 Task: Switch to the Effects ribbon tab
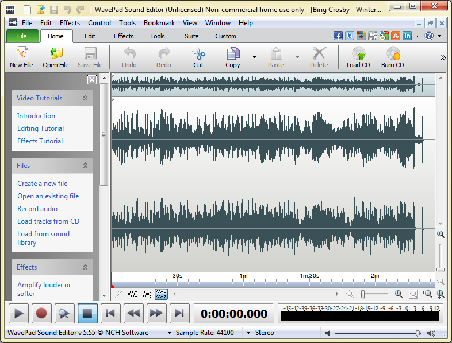(x=123, y=36)
